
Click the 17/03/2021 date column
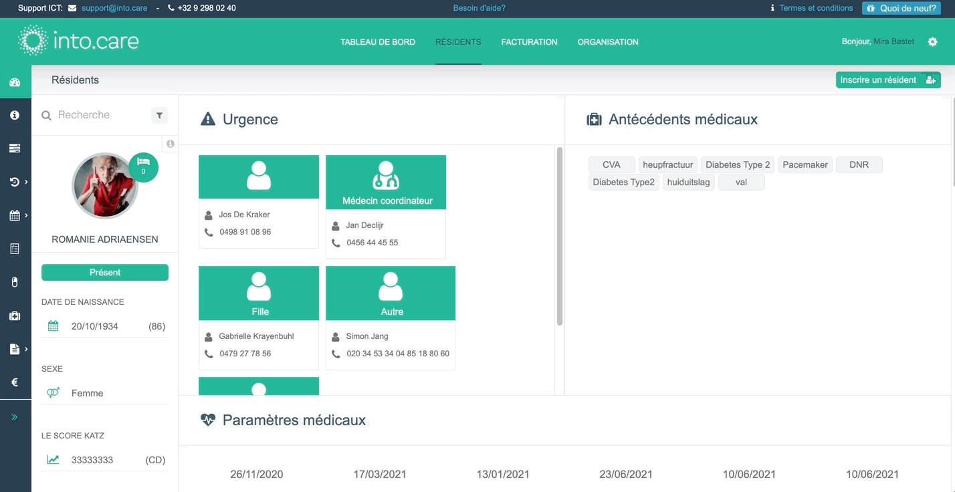tap(380, 475)
